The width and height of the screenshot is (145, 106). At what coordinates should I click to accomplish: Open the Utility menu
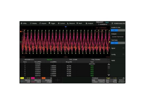pos(24,23)
